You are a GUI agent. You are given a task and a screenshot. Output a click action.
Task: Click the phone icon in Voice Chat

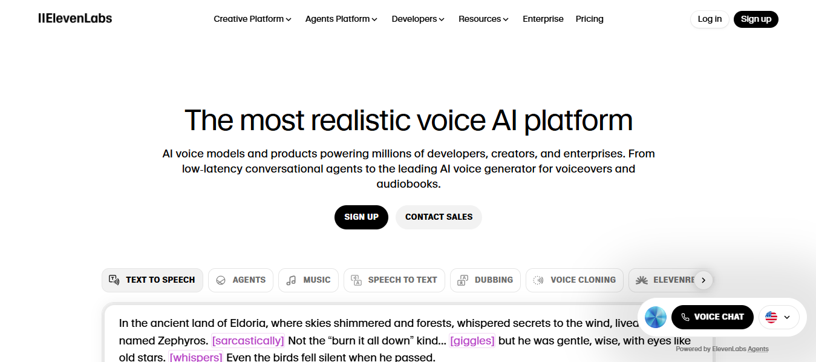tap(684, 317)
